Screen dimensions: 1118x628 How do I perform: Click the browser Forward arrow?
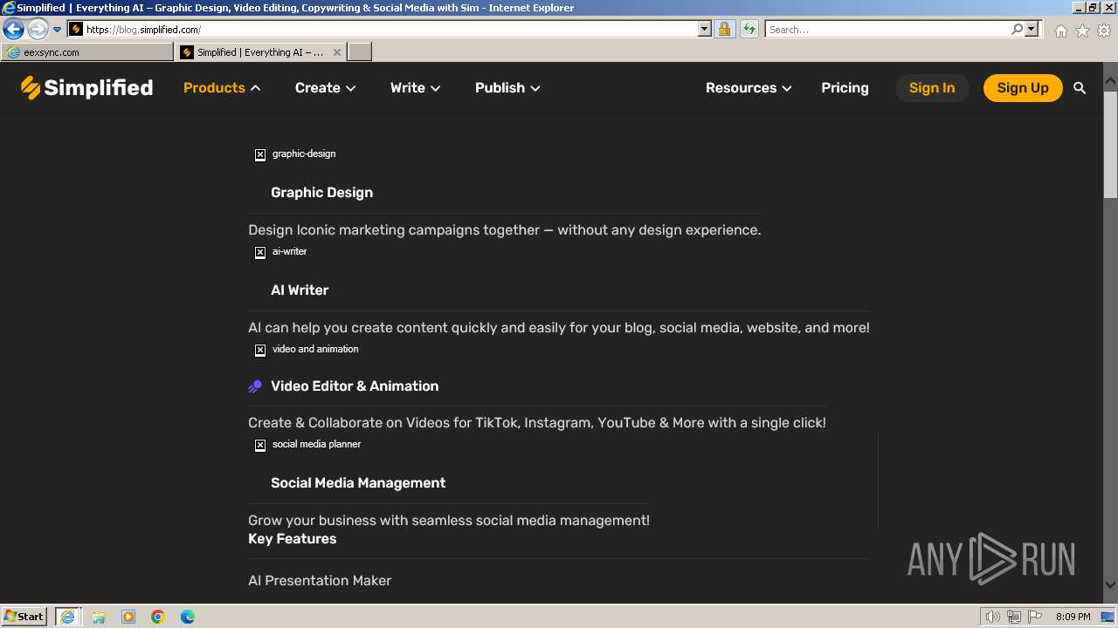pyautogui.click(x=37, y=29)
